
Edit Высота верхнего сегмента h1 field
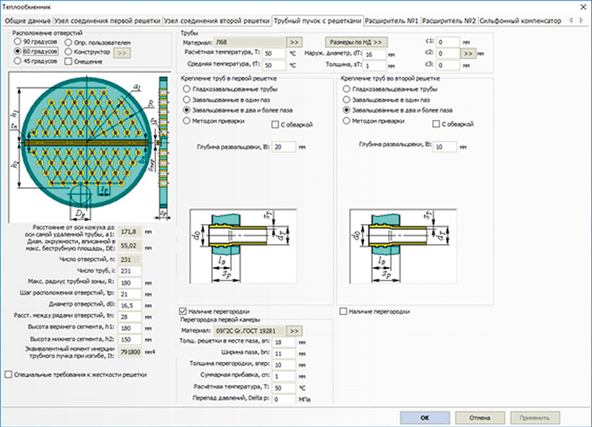tap(130, 328)
